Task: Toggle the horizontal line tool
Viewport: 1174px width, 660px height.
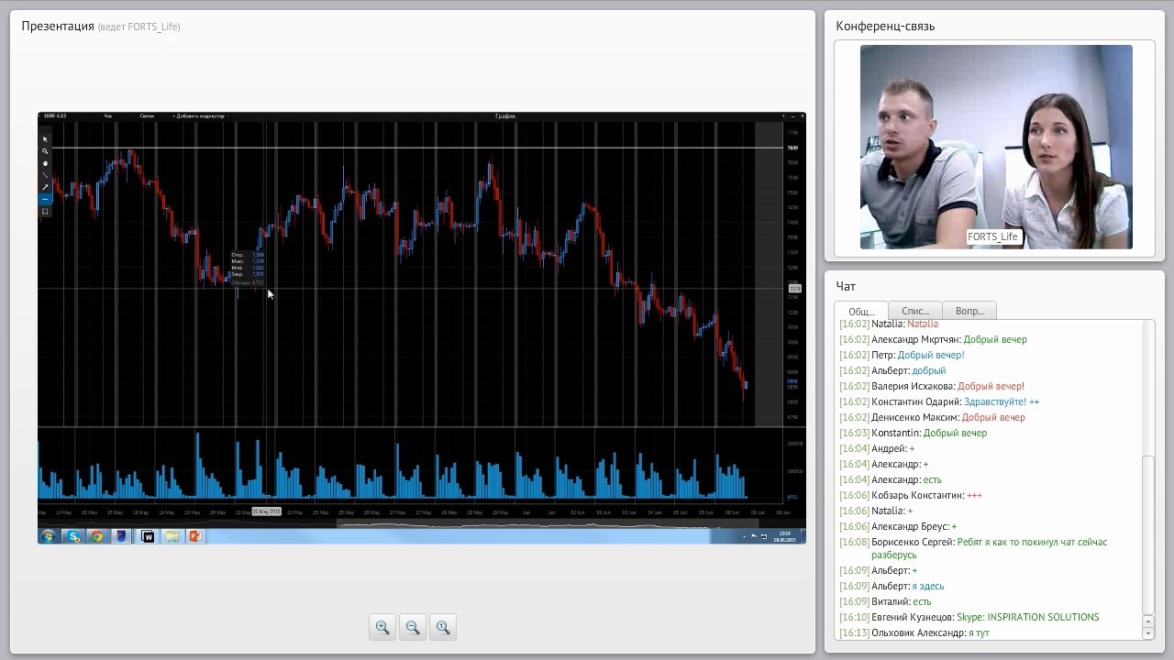Action: [45, 199]
